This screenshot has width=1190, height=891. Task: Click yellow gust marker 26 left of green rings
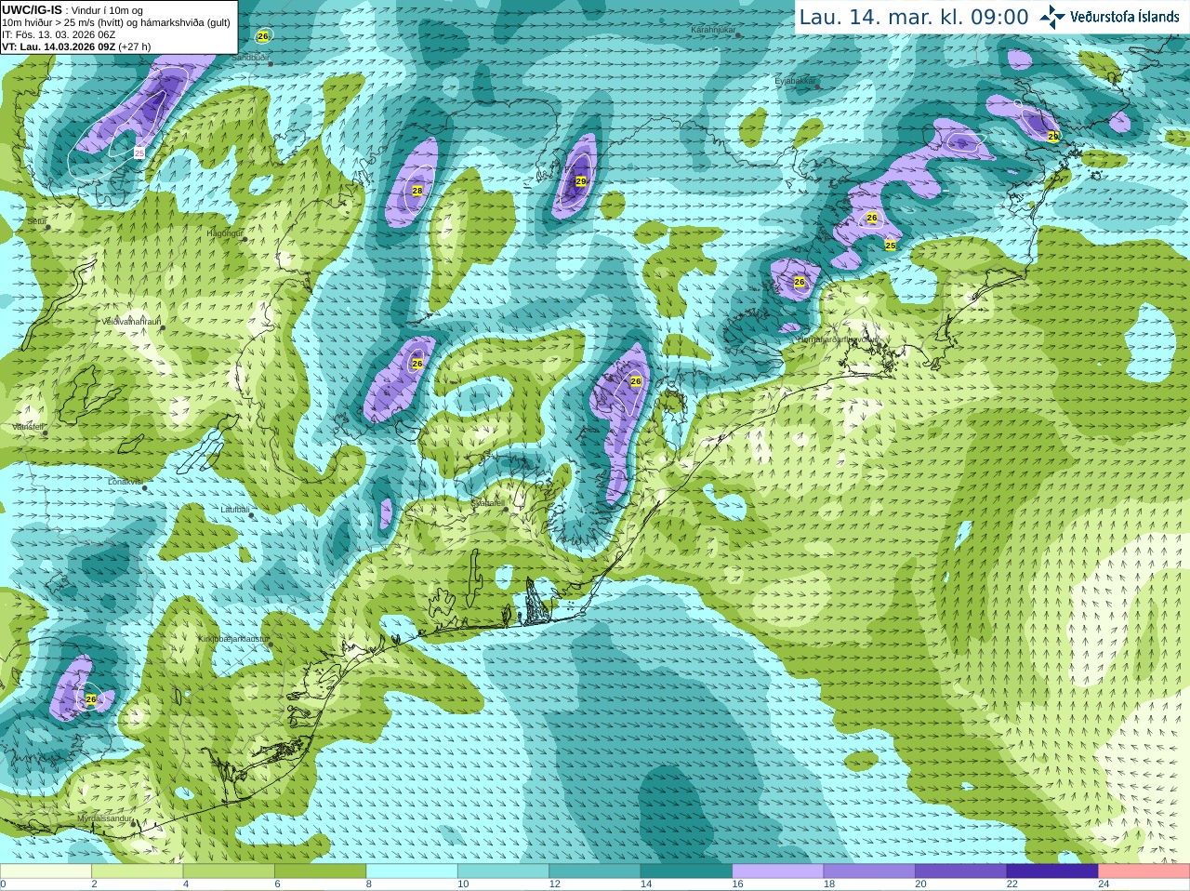click(417, 364)
